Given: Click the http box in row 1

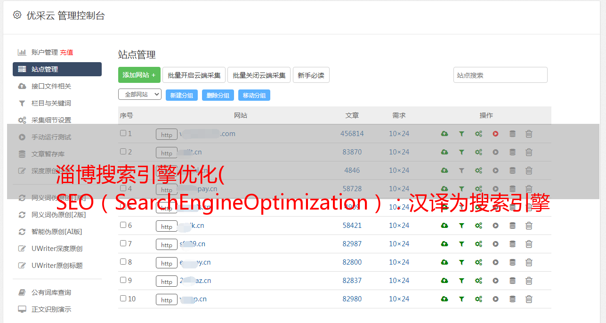Looking at the screenshot, I should (x=167, y=135).
